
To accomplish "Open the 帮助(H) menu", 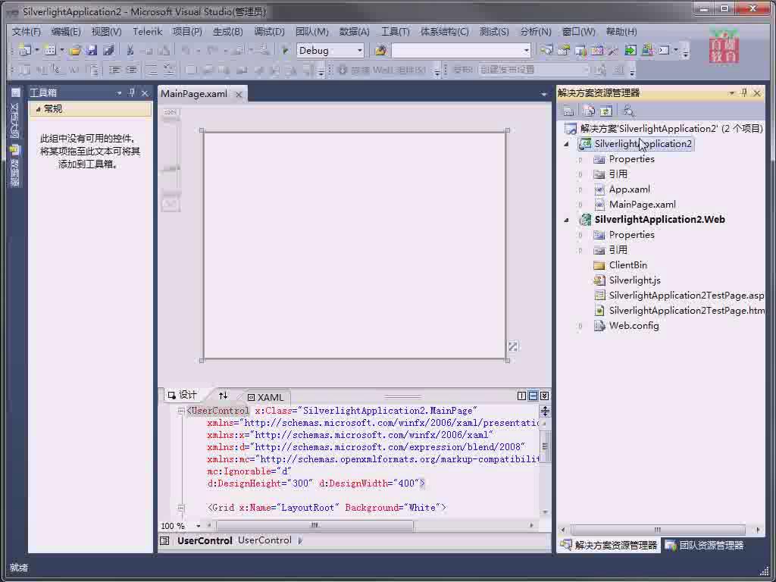I will point(621,32).
